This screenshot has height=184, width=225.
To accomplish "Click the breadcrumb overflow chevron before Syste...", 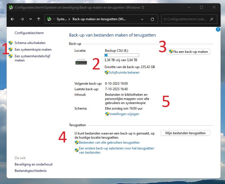I will 54,19.
